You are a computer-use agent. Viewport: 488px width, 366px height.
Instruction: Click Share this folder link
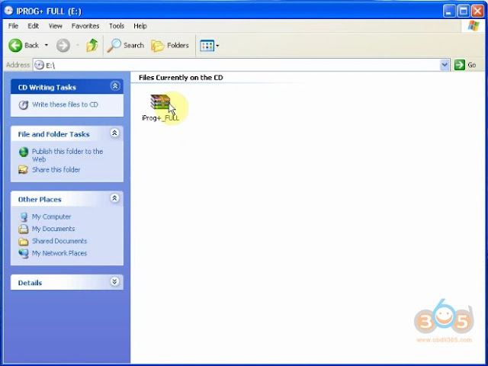[x=56, y=169]
